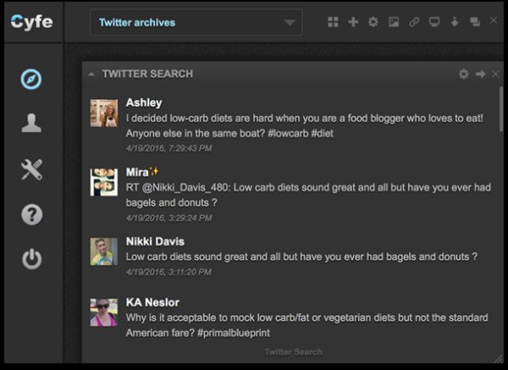The width and height of the screenshot is (508, 370).
Task: Click Nikki Davis's bagels and donuts tweet
Action: pos(301,257)
